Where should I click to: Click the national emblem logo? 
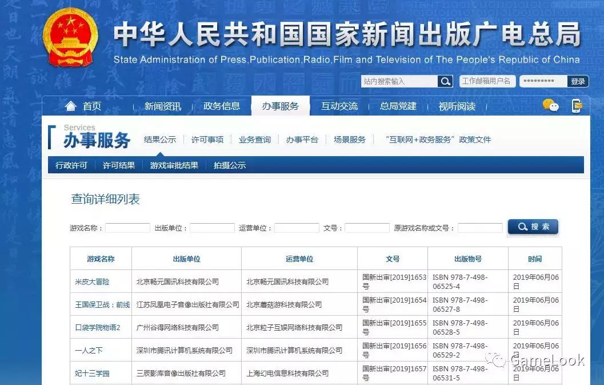[x=70, y=35]
